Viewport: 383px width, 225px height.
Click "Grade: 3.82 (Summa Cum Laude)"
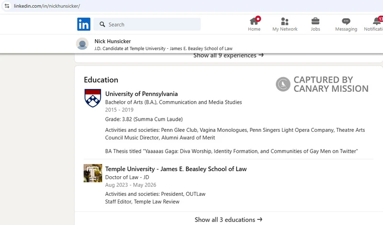(x=144, y=119)
